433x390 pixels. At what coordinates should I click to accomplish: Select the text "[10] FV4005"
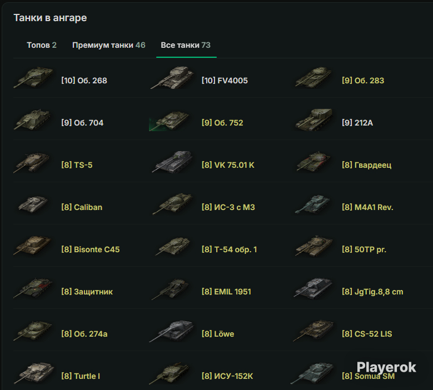(x=225, y=81)
